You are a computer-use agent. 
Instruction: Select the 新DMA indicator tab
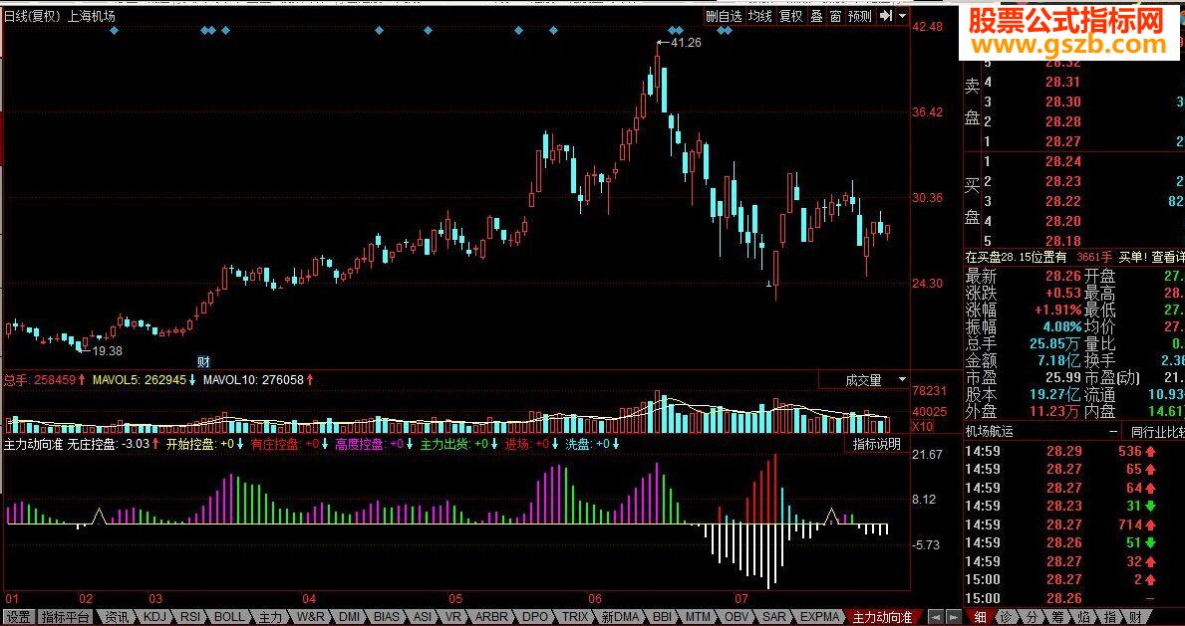click(621, 617)
